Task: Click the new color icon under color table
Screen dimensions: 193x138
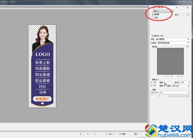Action: tap(178, 76)
